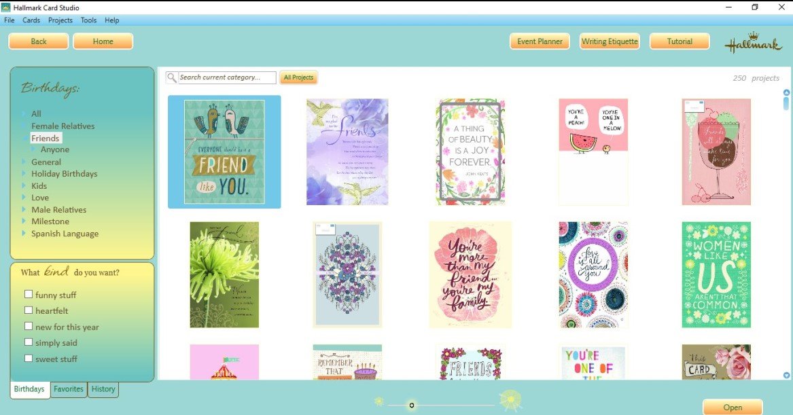This screenshot has width=793, height=415.
Task: Open the Projects menu
Action: 60,20
